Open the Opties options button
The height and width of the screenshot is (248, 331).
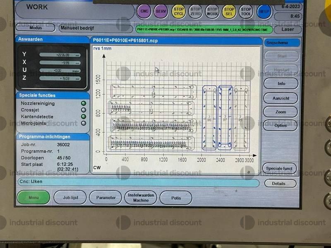(280, 125)
